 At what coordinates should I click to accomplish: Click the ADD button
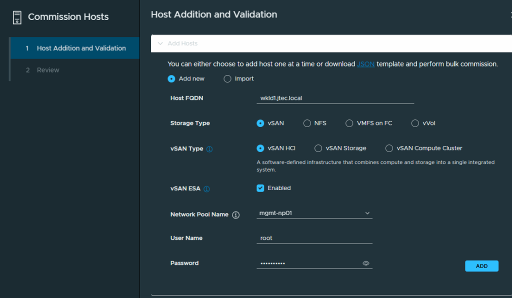[x=481, y=266]
